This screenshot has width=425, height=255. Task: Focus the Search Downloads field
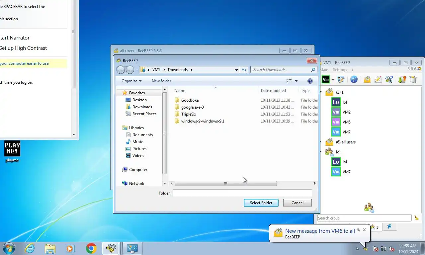click(284, 70)
